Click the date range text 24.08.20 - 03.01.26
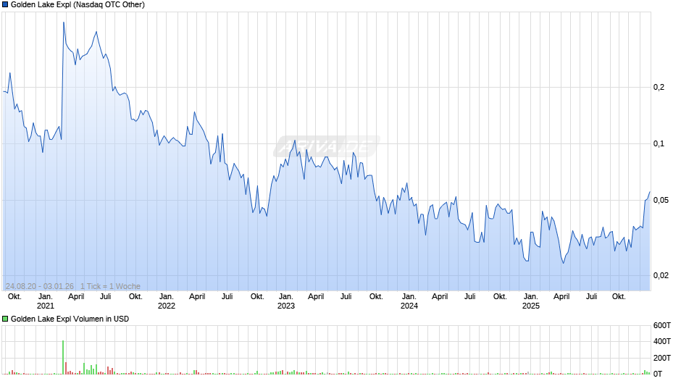Screen dimensions: 681x381 [40, 286]
